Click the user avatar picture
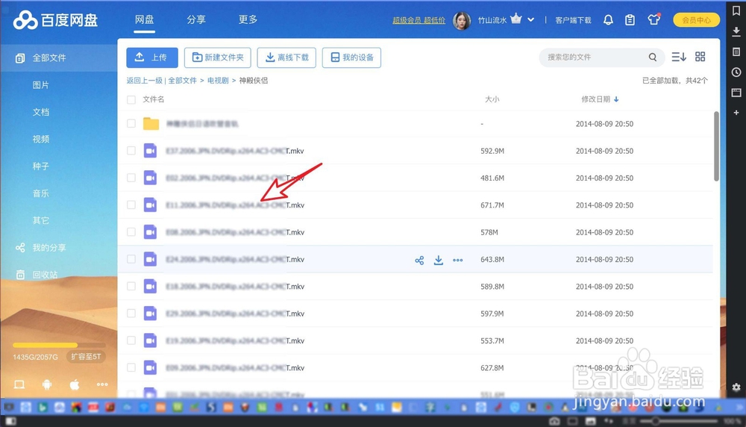The width and height of the screenshot is (746, 427). (x=462, y=20)
